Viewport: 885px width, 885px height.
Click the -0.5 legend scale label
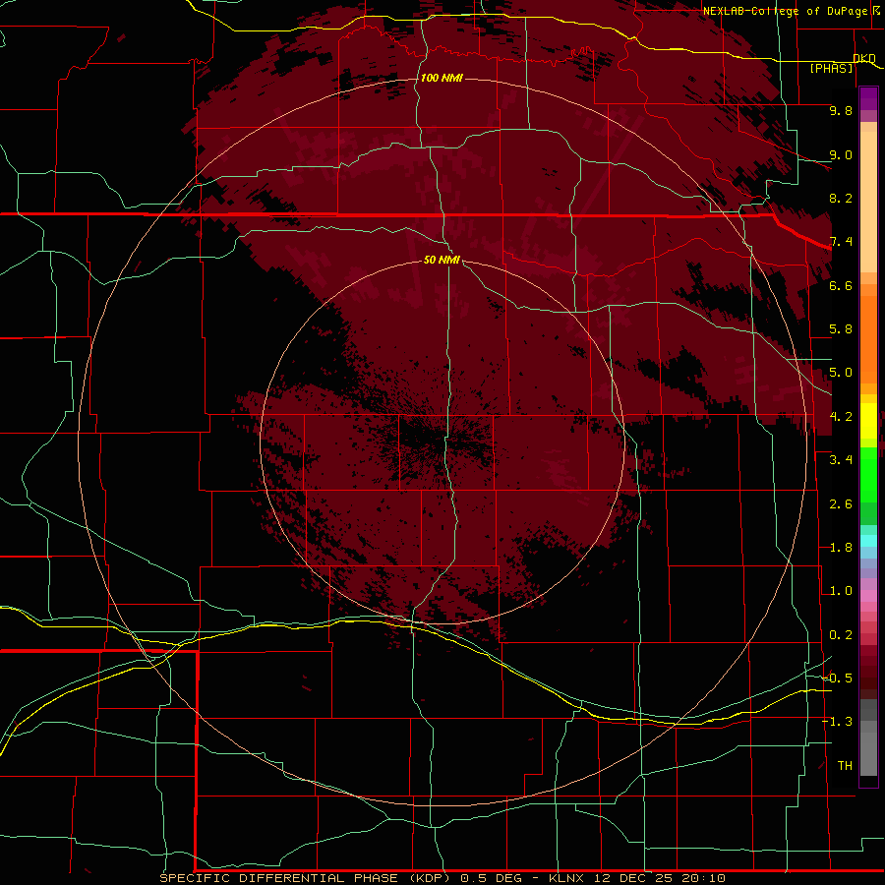point(837,678)
